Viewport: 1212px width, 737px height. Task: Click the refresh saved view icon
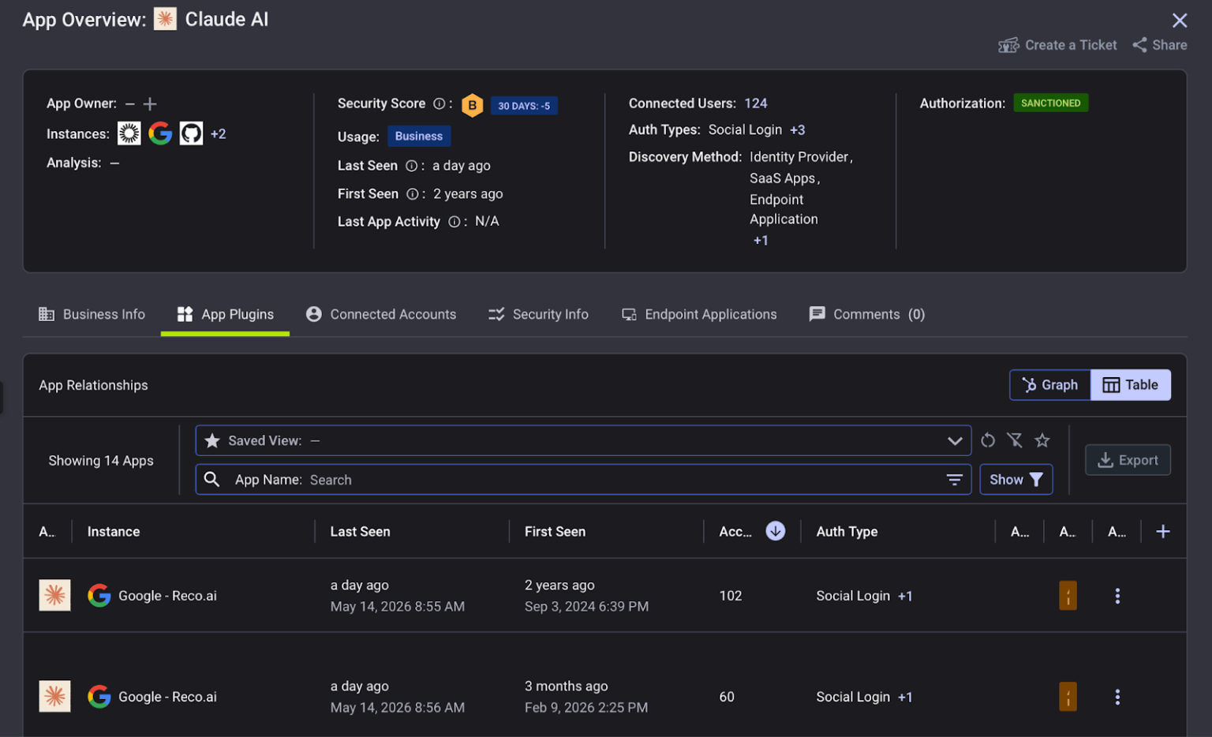click(988, 440)
